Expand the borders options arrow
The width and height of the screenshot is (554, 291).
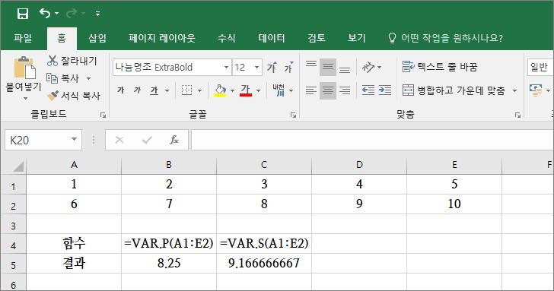(199, 90)
